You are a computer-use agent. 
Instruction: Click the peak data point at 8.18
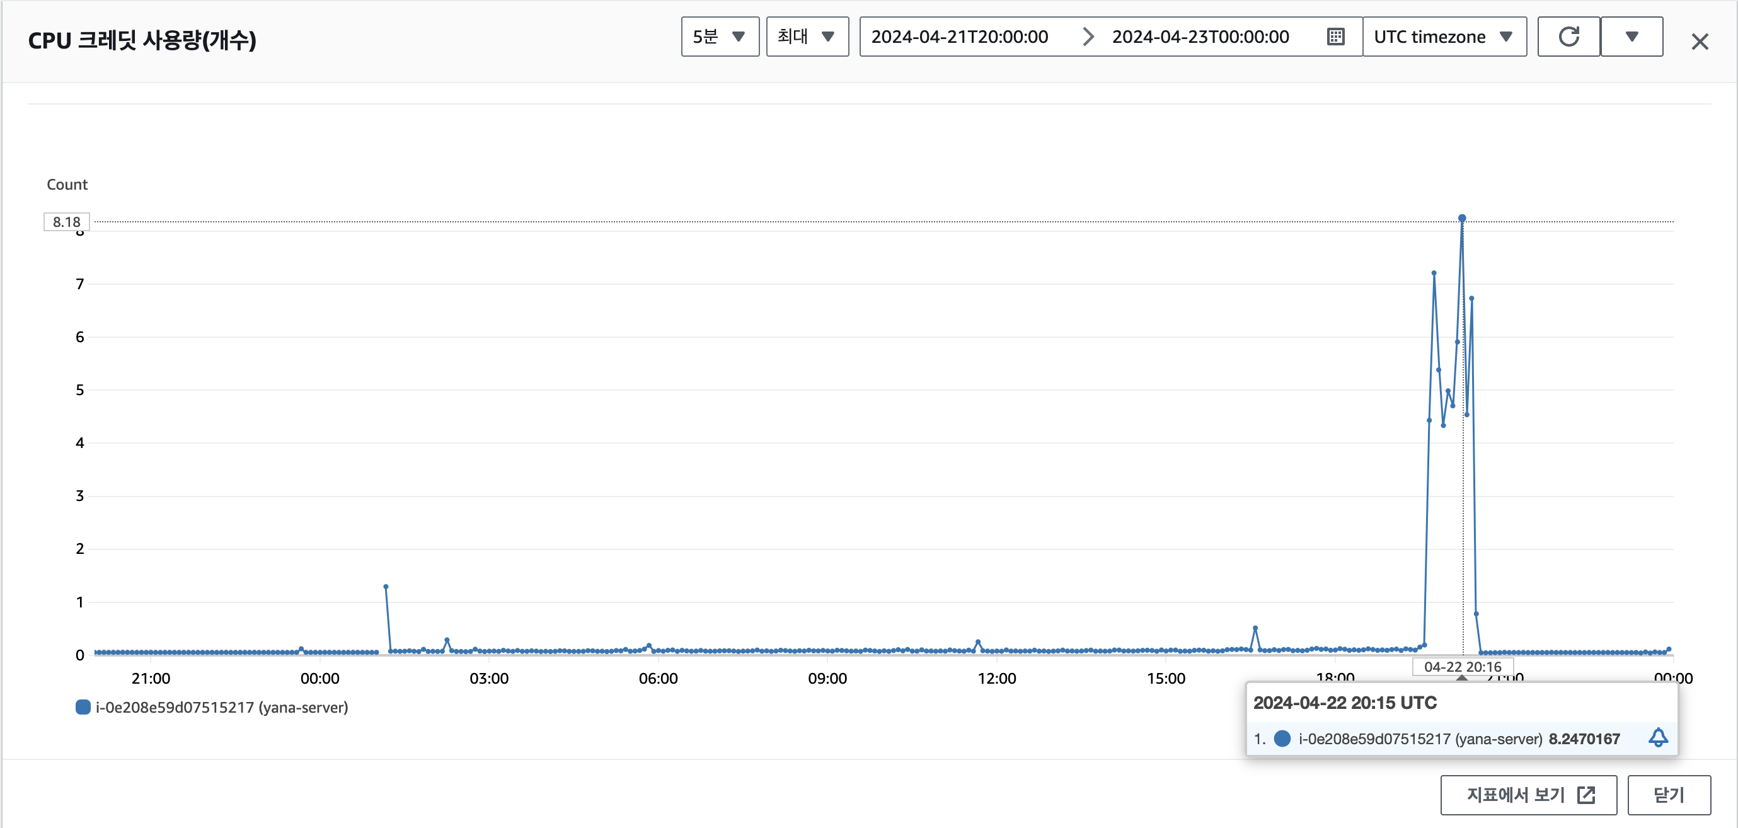click(1462, 218)
